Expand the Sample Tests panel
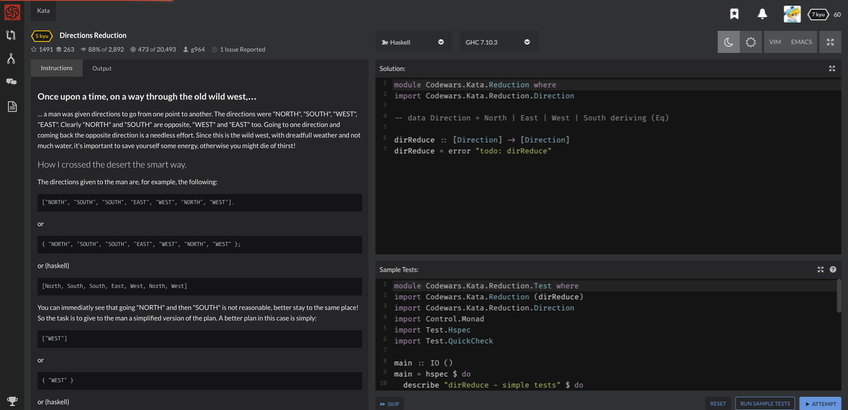Viewport: 848px width, 410px height. (x=821, y=269)
